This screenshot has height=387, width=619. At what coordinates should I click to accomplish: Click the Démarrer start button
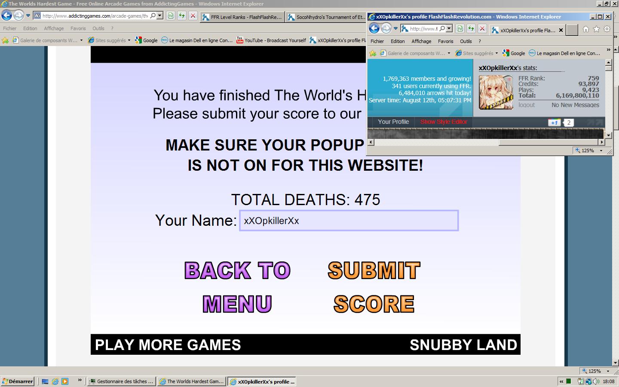click(18, 381)
